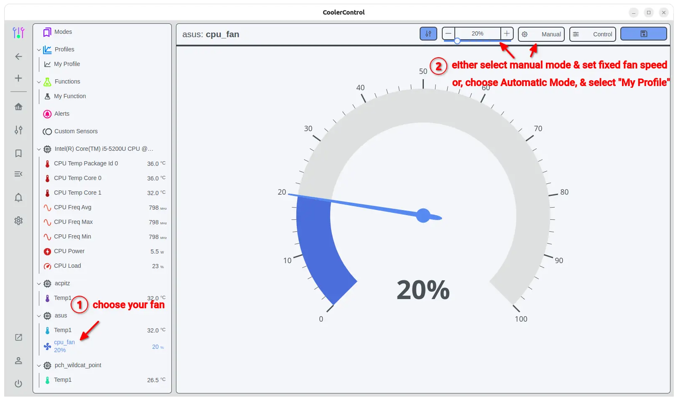
Task: Click the bookmark modes icon in sidebar
Action: coord(18,153)
